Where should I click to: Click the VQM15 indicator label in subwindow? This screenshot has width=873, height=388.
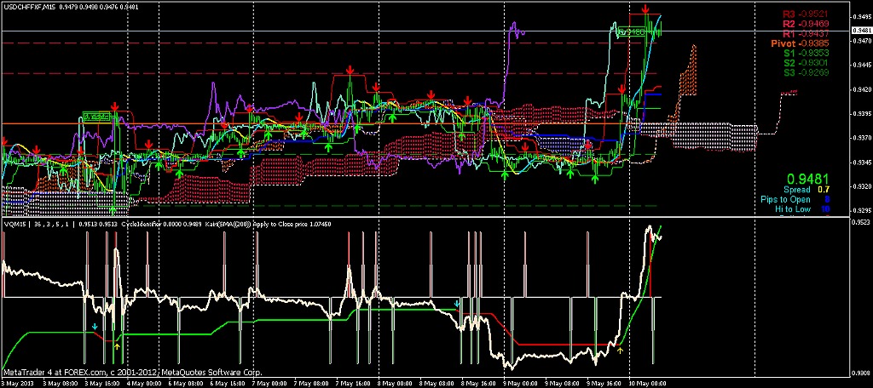click(x=14, y=224)
